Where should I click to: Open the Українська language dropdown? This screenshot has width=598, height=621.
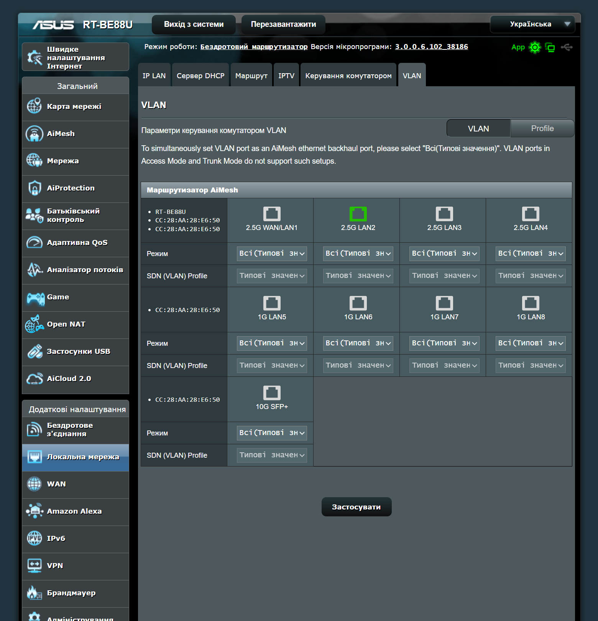pyautogui.click(x=532, y=24)
